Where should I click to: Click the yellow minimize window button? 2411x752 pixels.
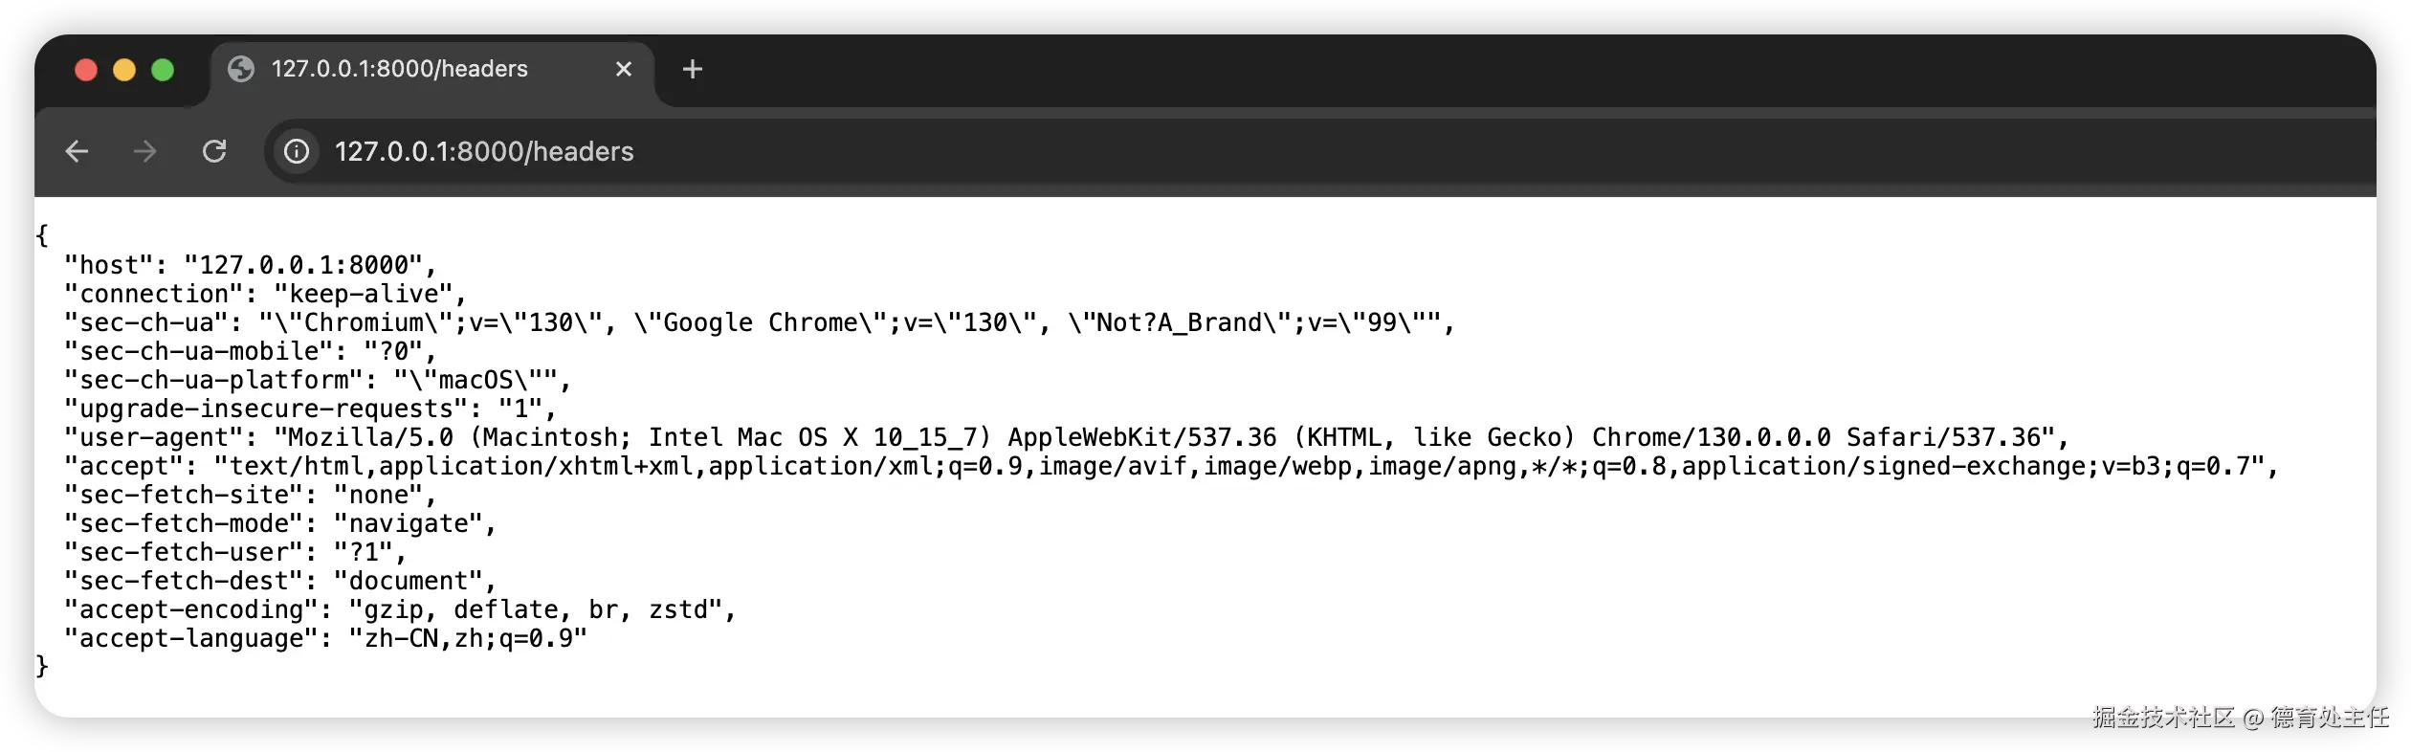pos(124,70)
